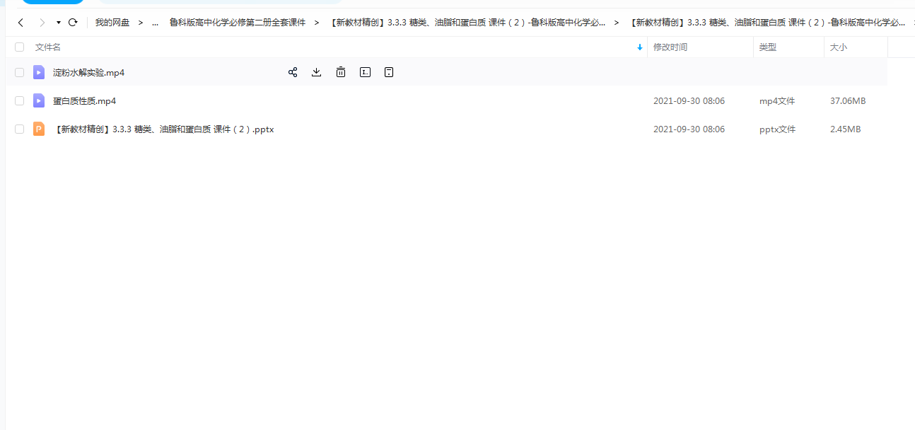This screenshot has height=430, width=915.
Task: Expand the collapsed breadcrumb ellipsis
Action: coord(155,23)
